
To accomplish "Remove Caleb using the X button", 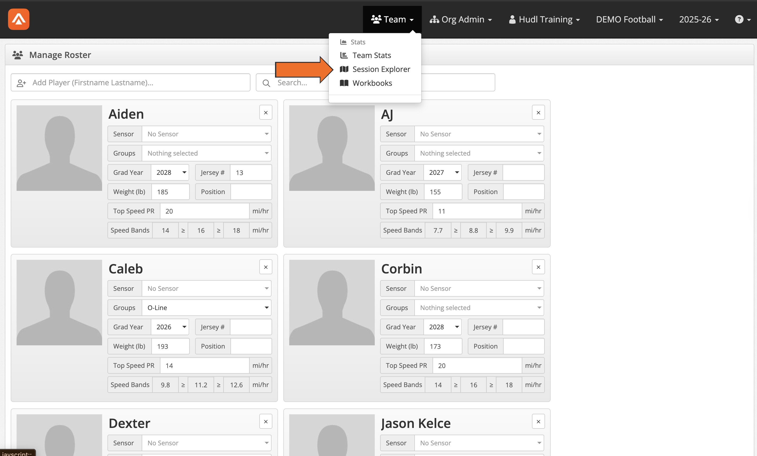I will click(x=265, y=267).
